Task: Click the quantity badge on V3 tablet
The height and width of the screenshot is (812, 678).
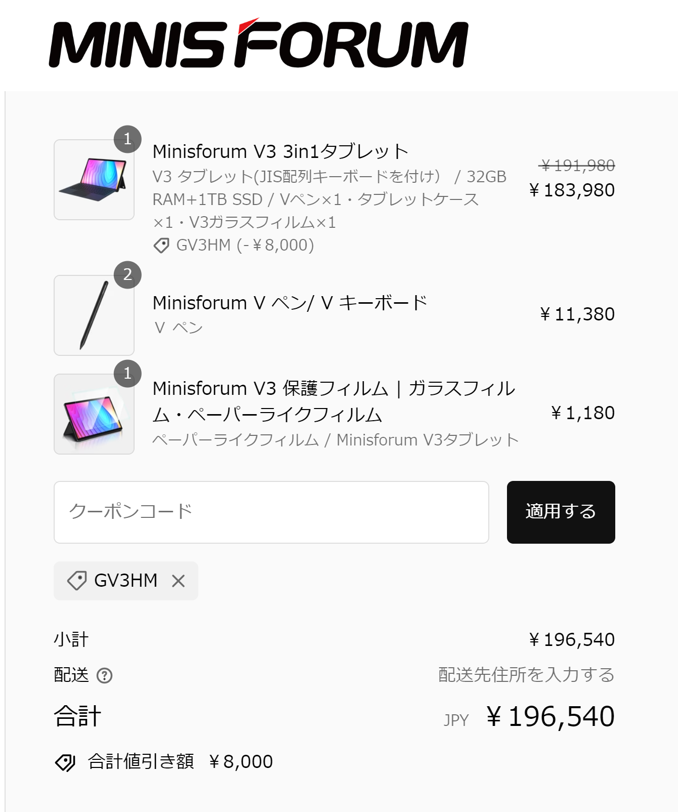Action: tap(128, 139)
